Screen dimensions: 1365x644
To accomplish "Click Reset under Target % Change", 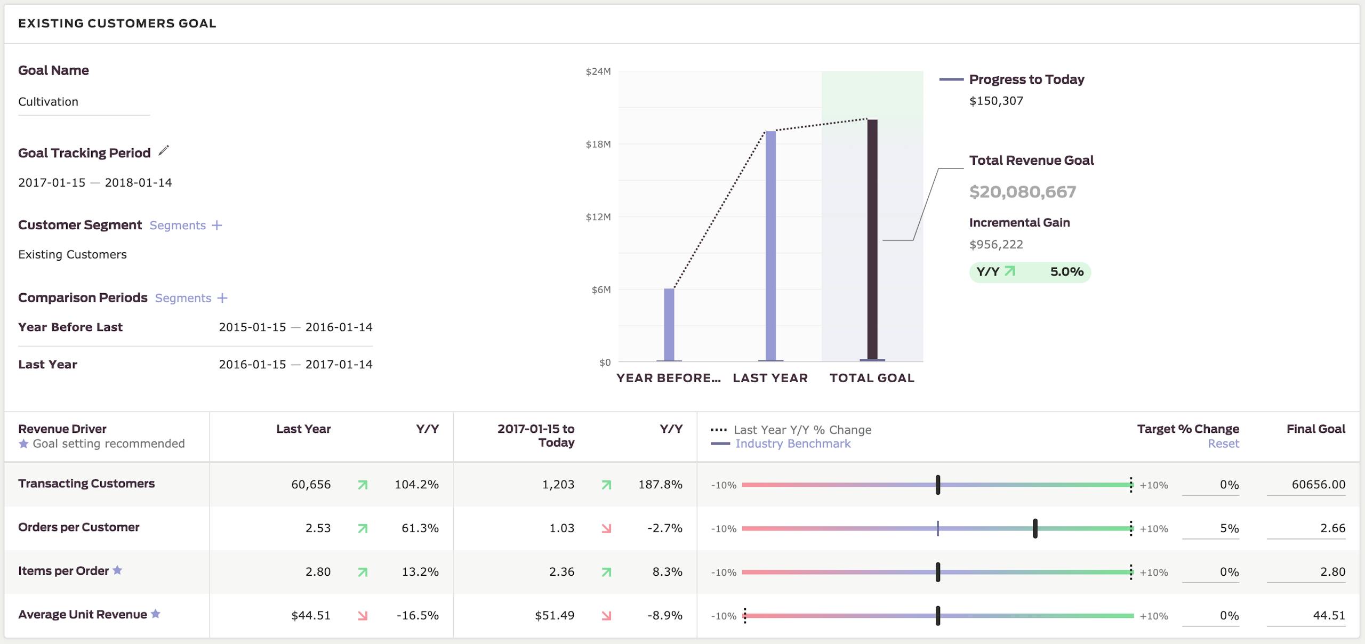I will (1223, 444).
